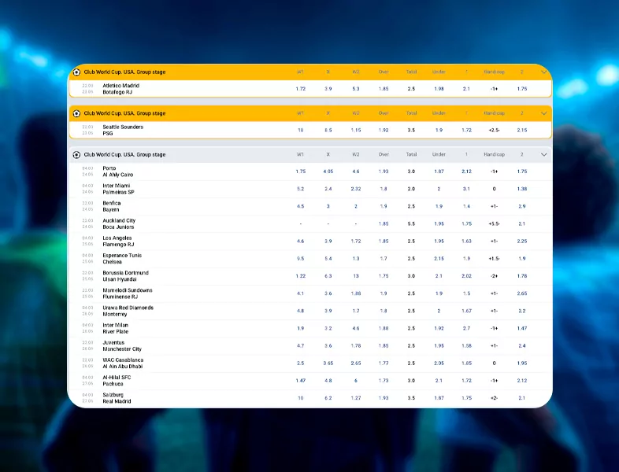
Task: Select W1 odds 4.8 for Urawa Red Diamonds
Action: pos(300,311)
